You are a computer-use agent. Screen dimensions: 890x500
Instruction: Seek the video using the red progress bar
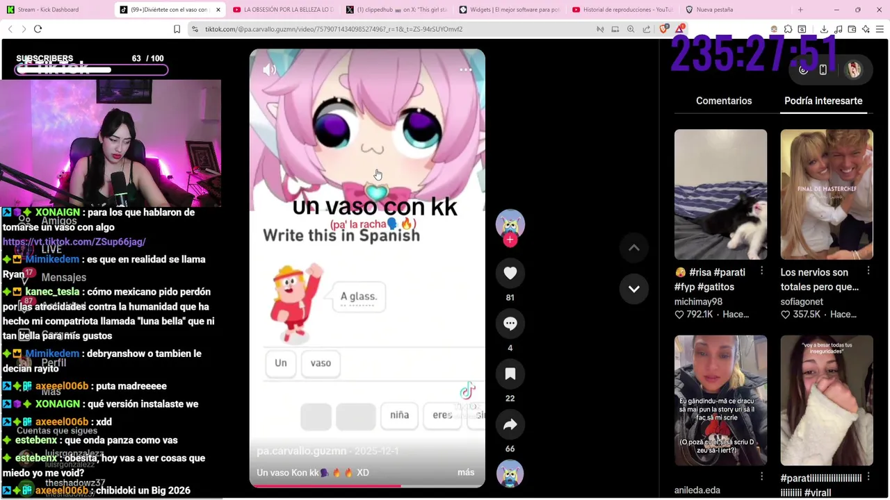pyautogui.click(x=367, y=485)
